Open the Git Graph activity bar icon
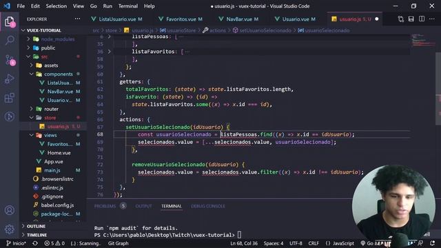 9,116
